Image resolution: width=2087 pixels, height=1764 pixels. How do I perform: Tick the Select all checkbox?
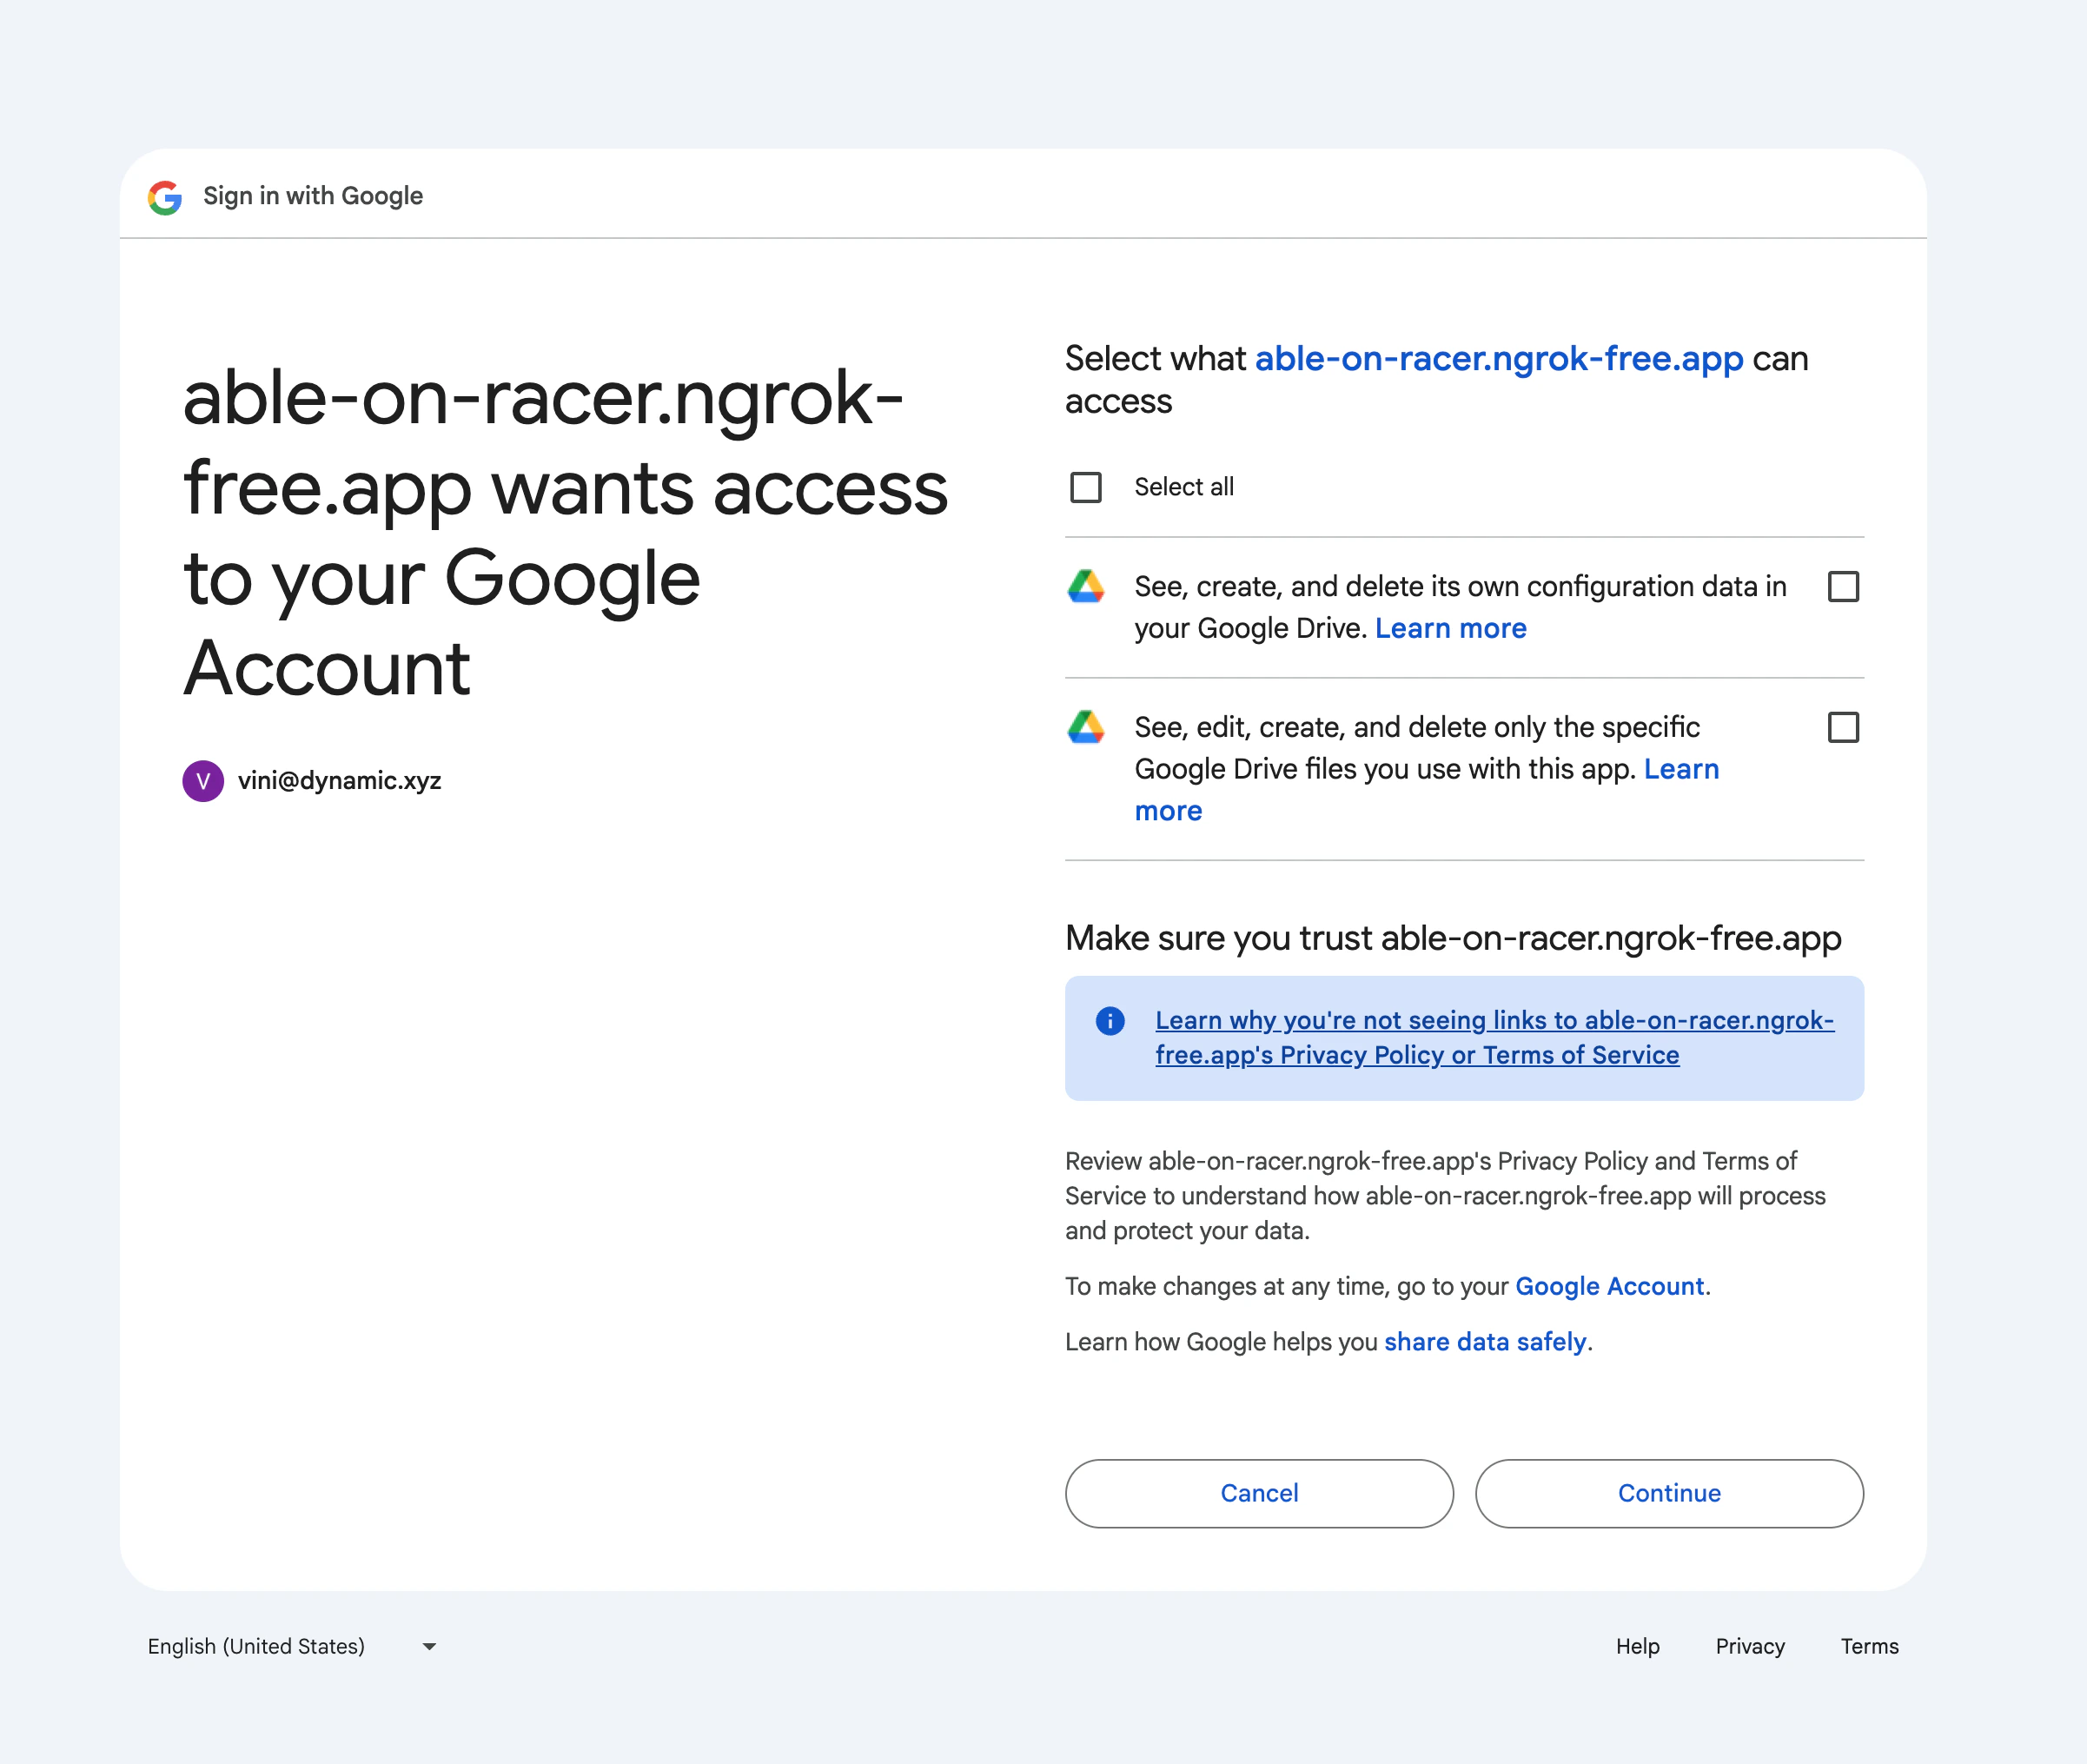pyautogui.click(x=1086, y=487)
